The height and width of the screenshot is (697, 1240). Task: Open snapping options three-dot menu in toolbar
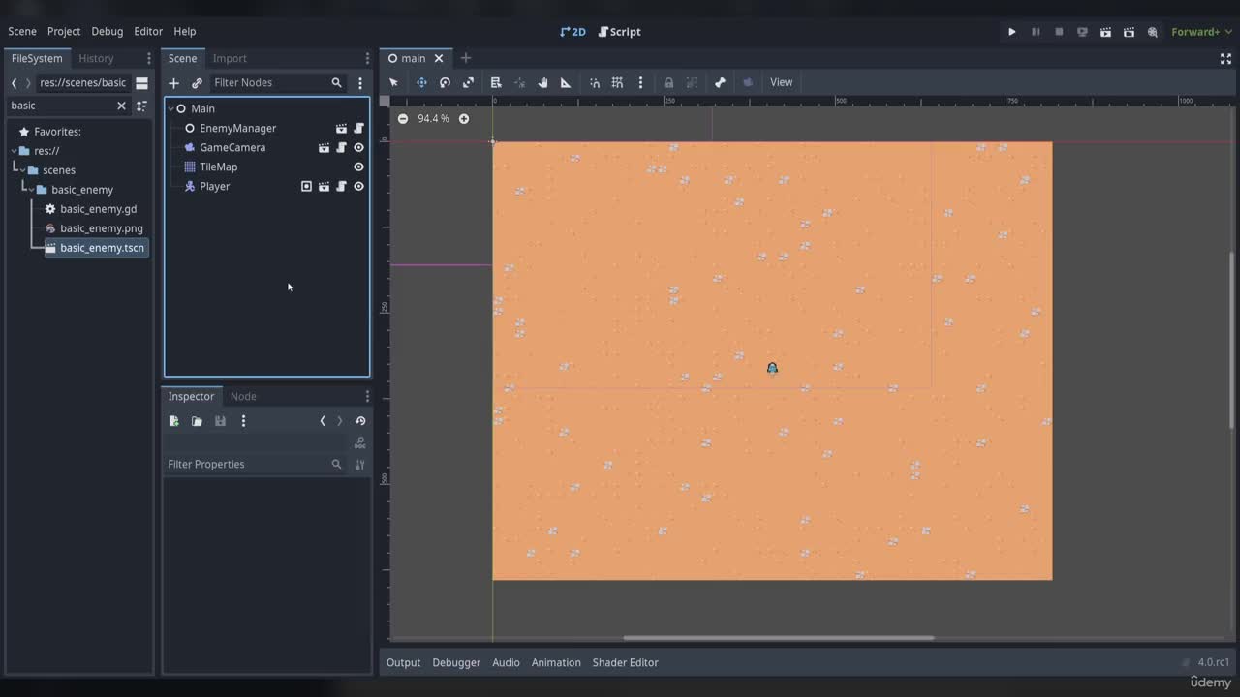coord(640,82)
